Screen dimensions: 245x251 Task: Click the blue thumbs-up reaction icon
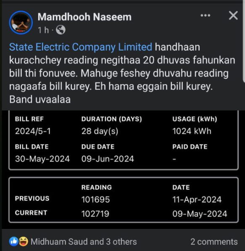tap(14, 241)
